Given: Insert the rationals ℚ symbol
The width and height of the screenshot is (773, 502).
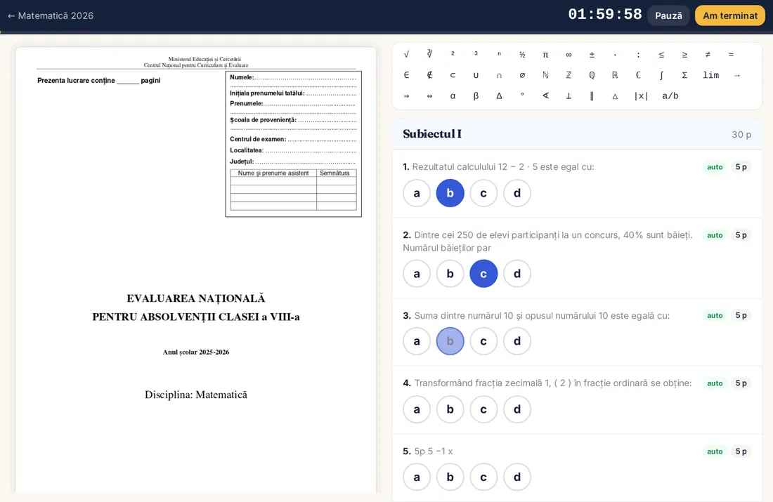Looking at the screenshot, I should (x=592, y=75).
